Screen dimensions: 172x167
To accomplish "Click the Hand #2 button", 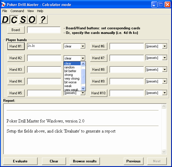I will point(16,58).
